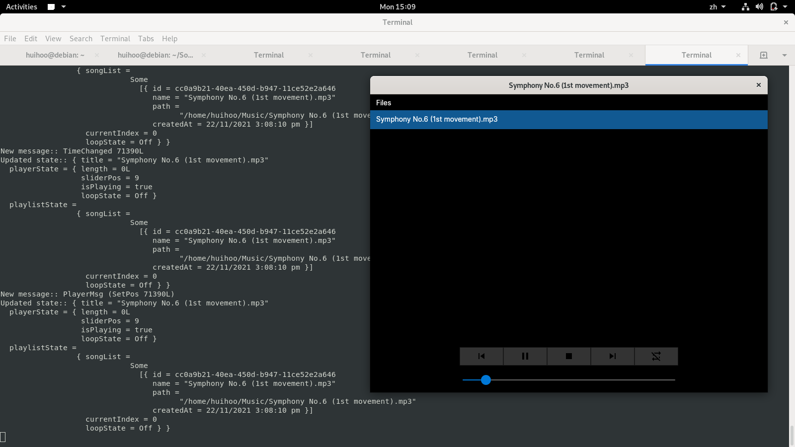Expand the terminal tabs dropdown arrow
The image size is (795, 447).
(x=785, y=55)
